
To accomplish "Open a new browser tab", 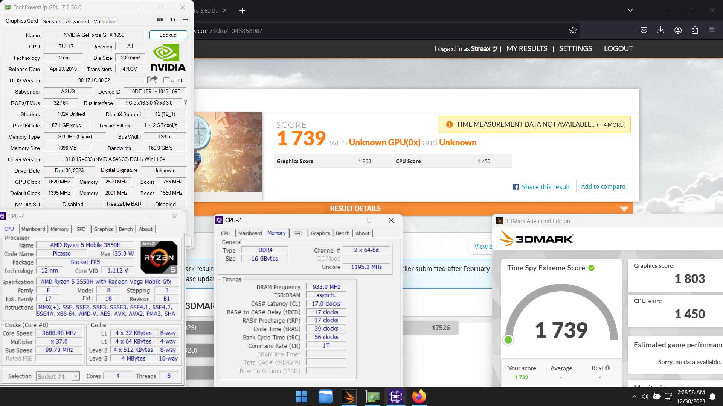I will point(242,11).
